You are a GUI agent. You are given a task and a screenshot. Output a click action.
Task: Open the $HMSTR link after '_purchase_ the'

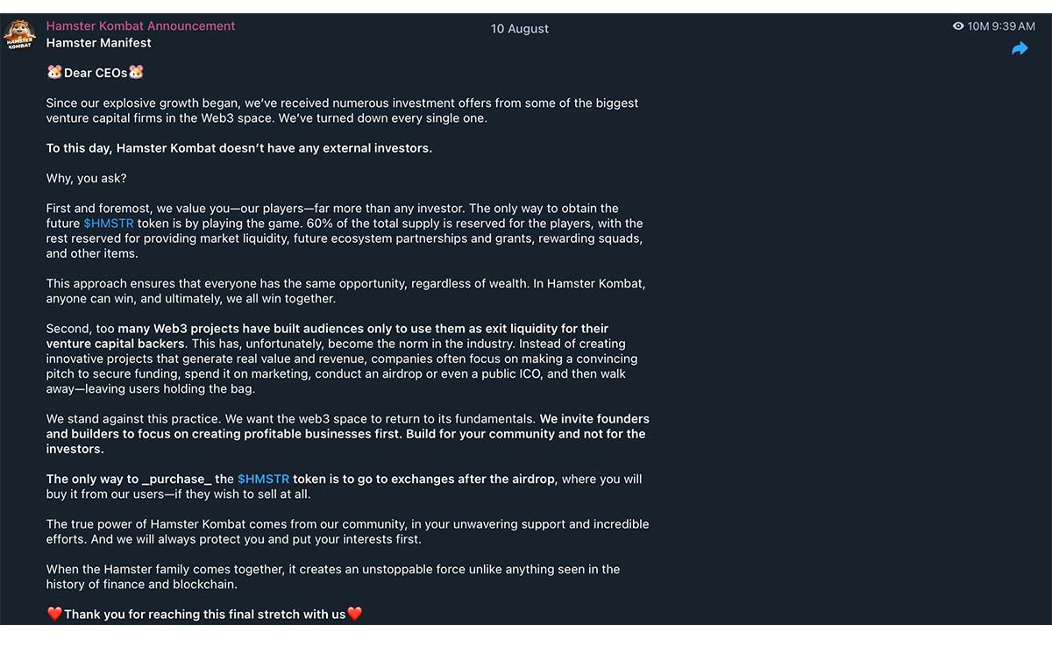[x=263, y=479]
